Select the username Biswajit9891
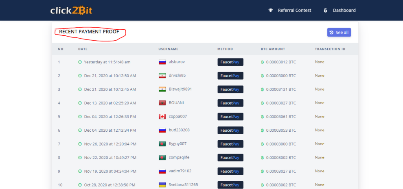The height and width of the screenshot is (189, 403). 180,89
